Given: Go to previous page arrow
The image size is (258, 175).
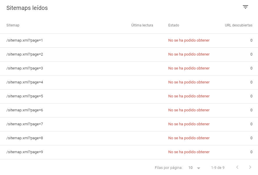Looking at the screenshot, I should 237,167.
